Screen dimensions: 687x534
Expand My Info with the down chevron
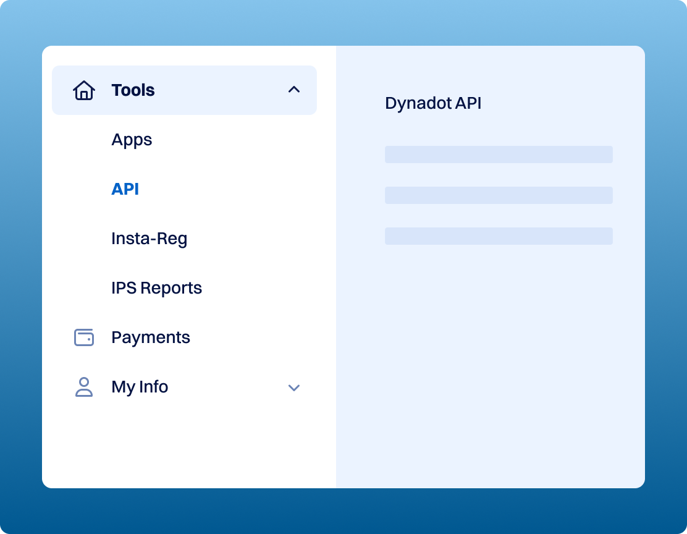click(294, 388)
